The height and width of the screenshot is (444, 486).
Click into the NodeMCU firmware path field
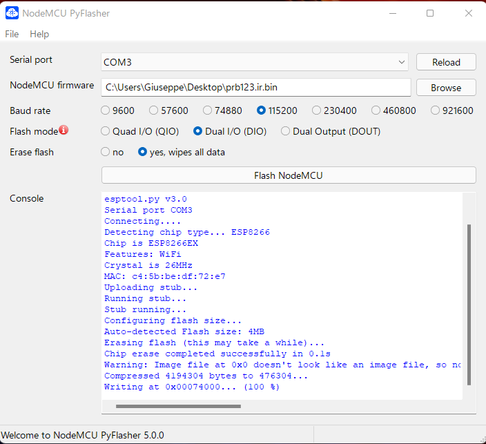tap(255, 88)
